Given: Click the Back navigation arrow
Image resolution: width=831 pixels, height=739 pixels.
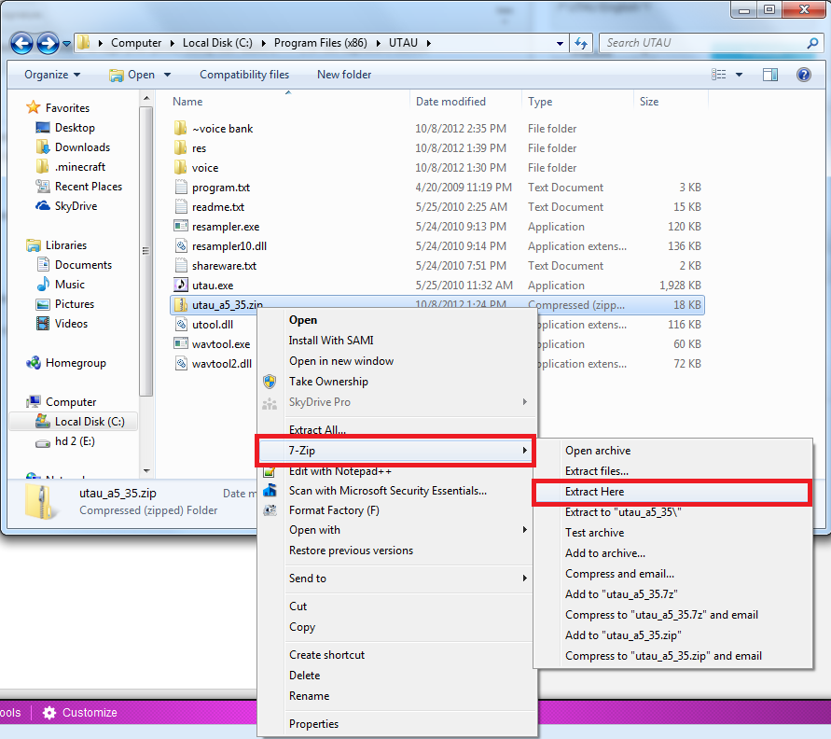Looking at the screenshot, I should pyautogui.click(x=21, y=44).
